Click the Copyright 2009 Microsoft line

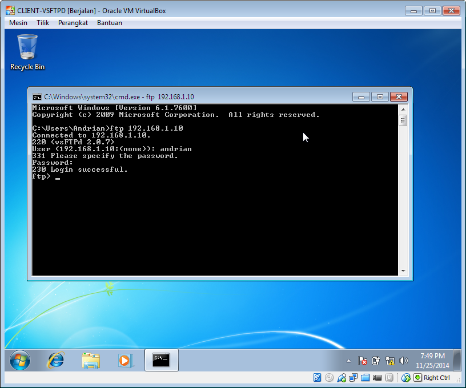pos(176,115)
